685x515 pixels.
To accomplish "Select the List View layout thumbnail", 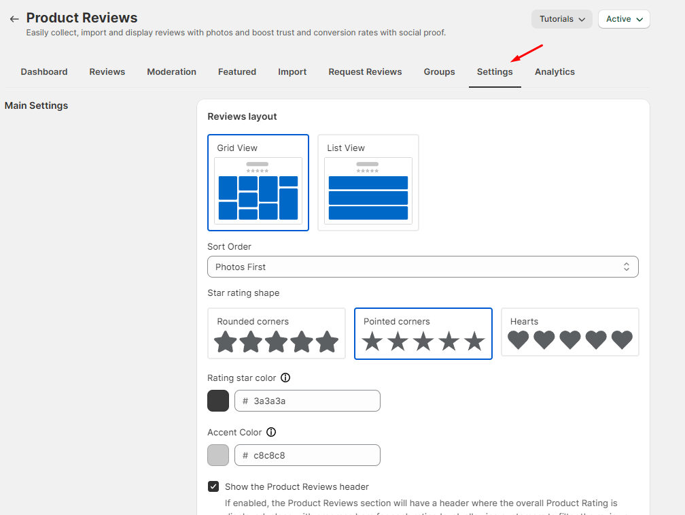I will pos(368,182).
